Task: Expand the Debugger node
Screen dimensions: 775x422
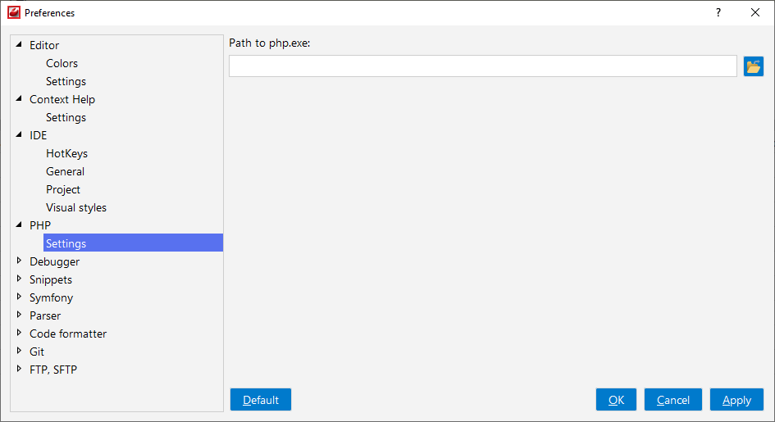Action: tap(19, 261)
